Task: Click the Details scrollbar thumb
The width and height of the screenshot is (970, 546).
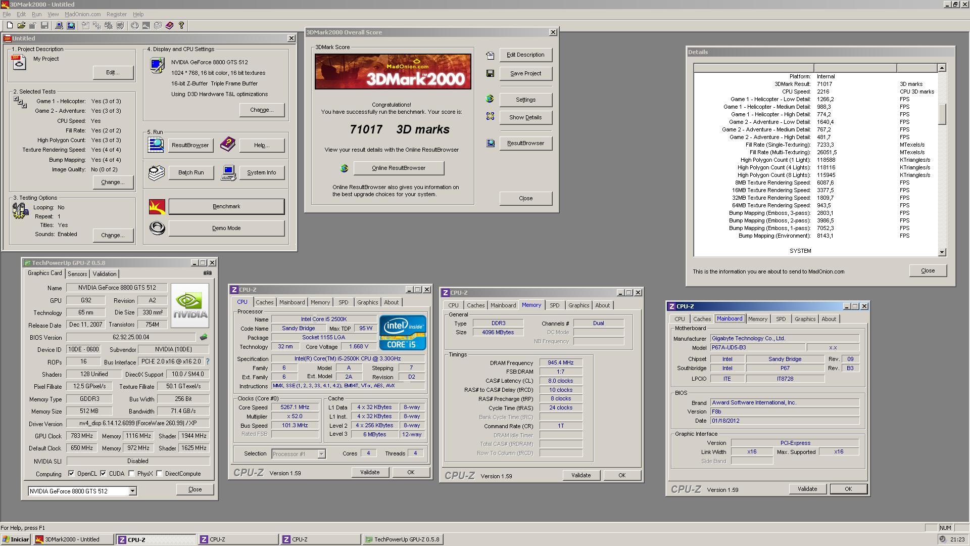Action: [x=942, y=114]
